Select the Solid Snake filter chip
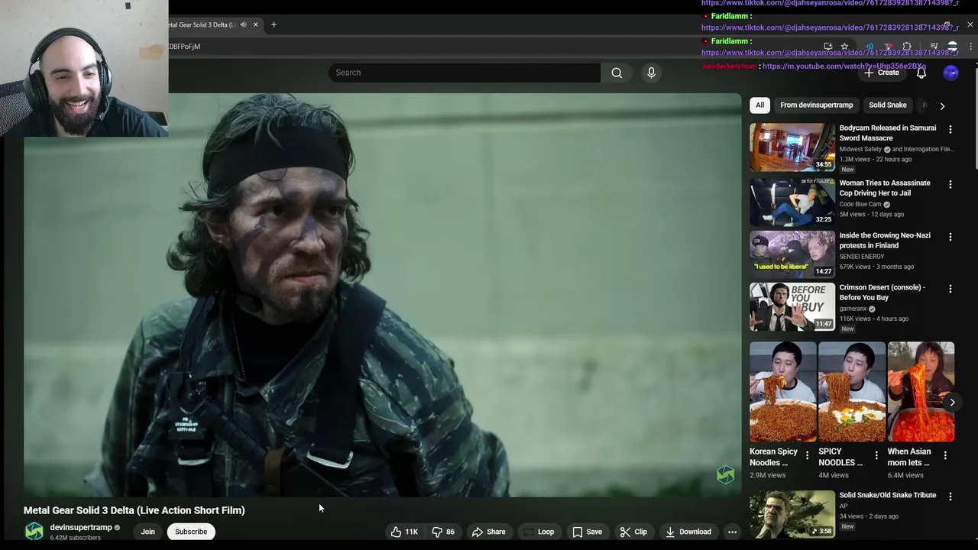This screenshot has width=978, height=550. click(x=887, y=105)
